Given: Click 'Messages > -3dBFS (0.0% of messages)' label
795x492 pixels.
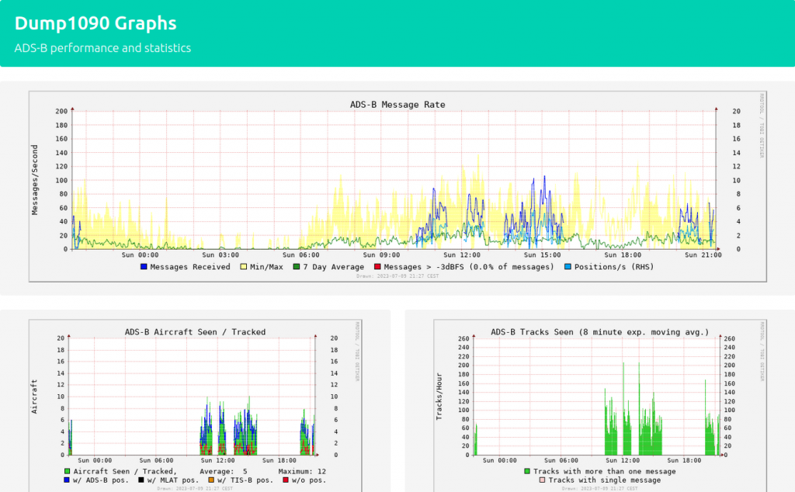Looking at the screenshot, I should (x=469, y=266).
